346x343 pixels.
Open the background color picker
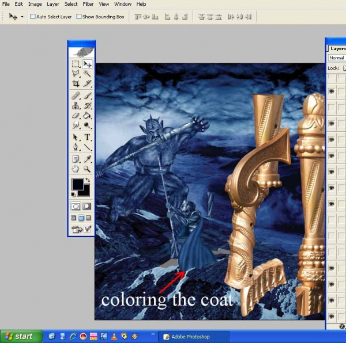86,193
